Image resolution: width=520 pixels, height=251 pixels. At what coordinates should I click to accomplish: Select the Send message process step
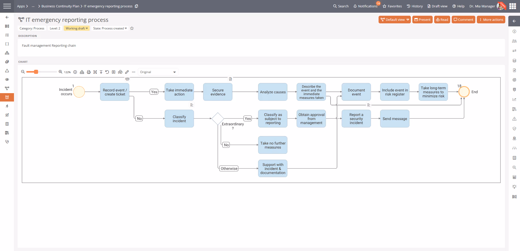pos(395,119)
